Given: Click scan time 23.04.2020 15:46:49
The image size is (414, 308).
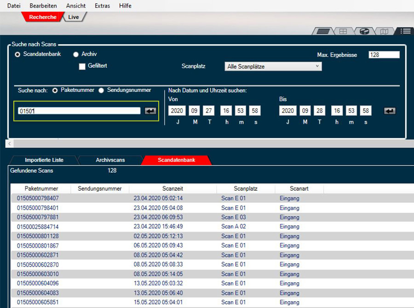Looking at the screenshot, I should pos(158,227).
